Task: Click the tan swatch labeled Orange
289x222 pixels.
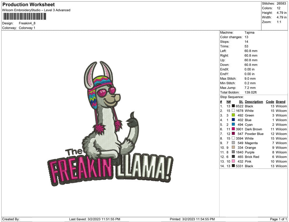Action: 233,147
